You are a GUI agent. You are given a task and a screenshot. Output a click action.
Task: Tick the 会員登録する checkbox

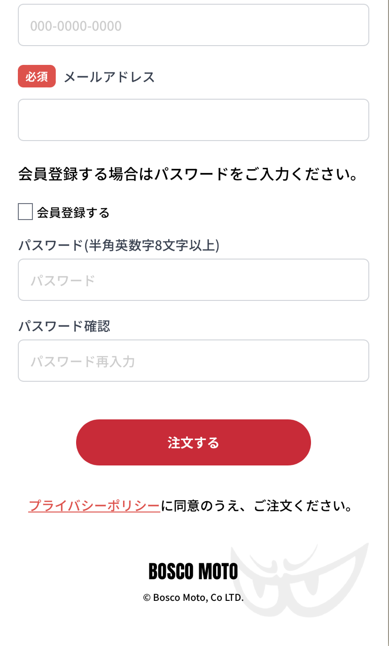25,212
